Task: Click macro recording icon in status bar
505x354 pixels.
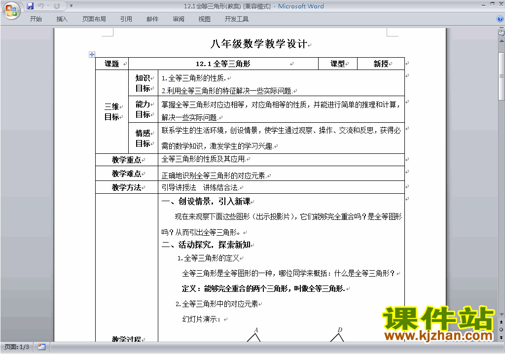Action: (x=41, y=347)
